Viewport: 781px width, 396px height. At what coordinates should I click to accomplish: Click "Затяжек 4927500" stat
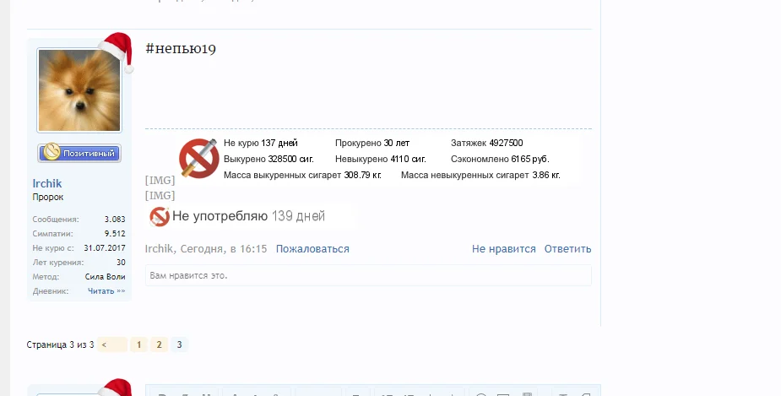486,143
